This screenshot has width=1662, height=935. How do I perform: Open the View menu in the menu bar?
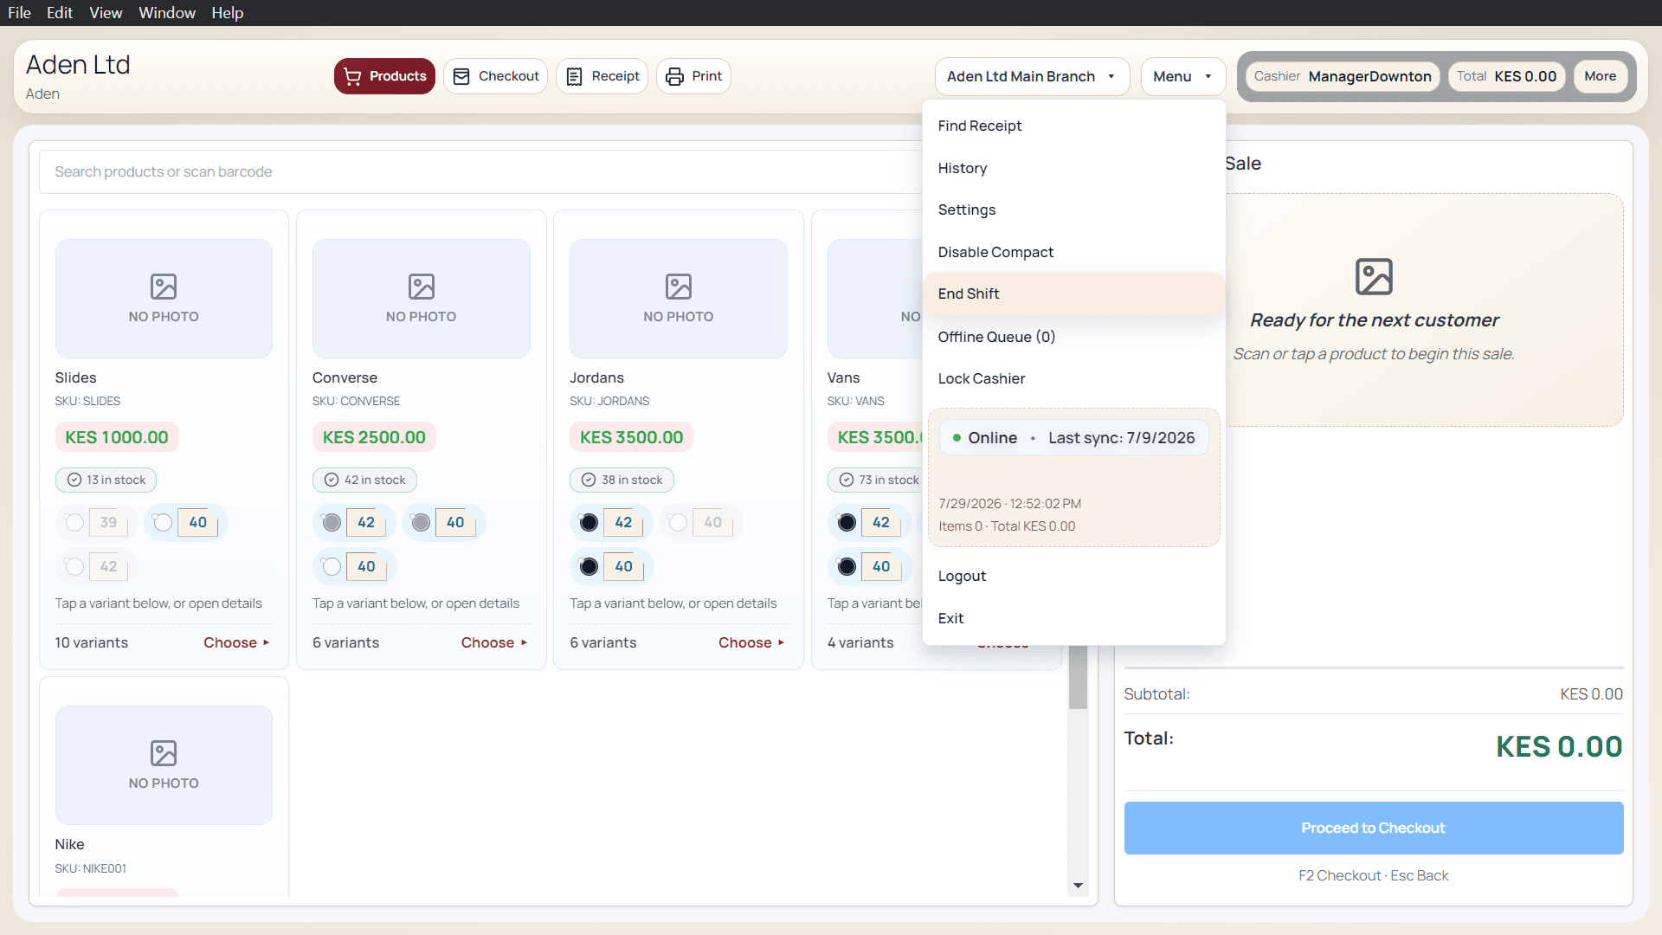pyautogui.click(x=106, y=13)
